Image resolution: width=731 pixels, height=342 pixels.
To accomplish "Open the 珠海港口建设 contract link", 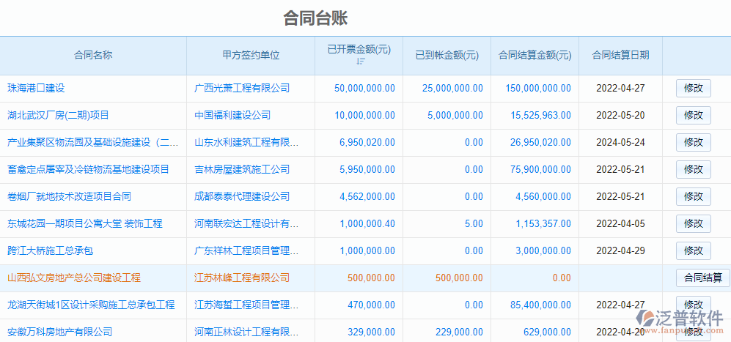I will 36,88.
